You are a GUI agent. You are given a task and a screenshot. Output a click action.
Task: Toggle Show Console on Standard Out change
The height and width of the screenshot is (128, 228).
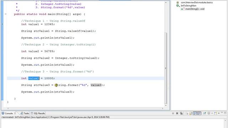click(195, 113)
